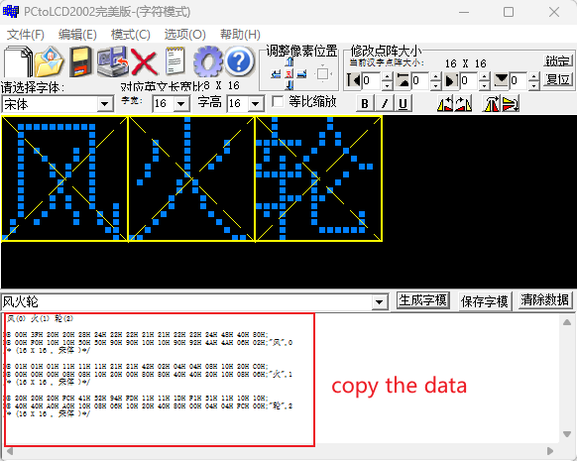Click the 复位 button
Image resolution: width=577 pixels, height=461 pixels.
pyautogui.click(x=558, y=79)
